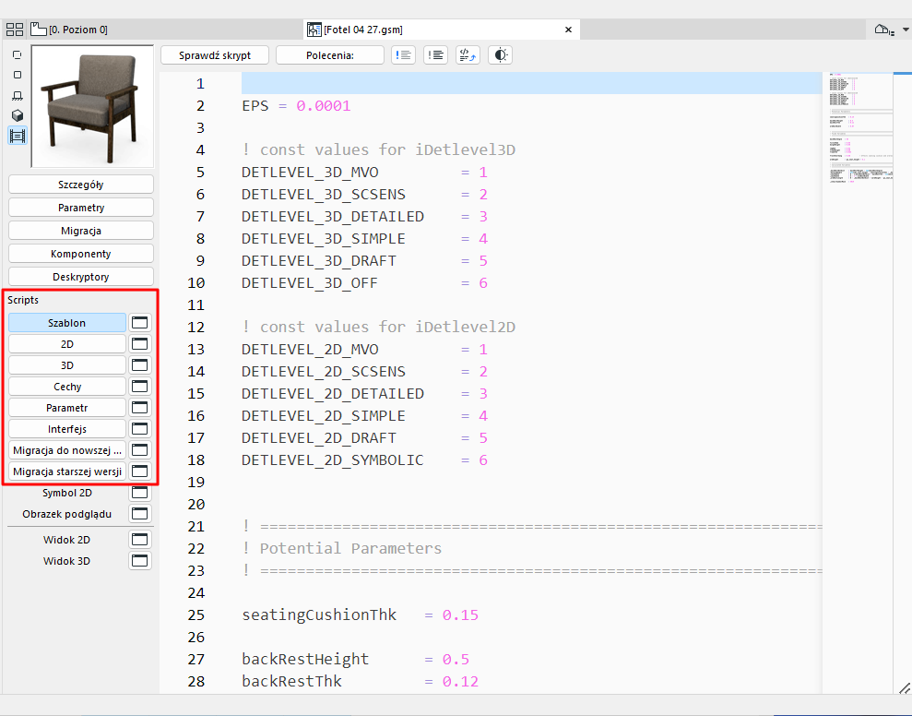
Task: Click the code minimap thumbnail on the right
Action: click(859, 120)
